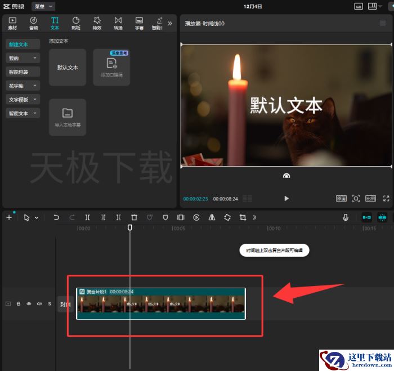Click the playhead marker on the timeline ruler
394x371 pixels.
tap(130, 227)
